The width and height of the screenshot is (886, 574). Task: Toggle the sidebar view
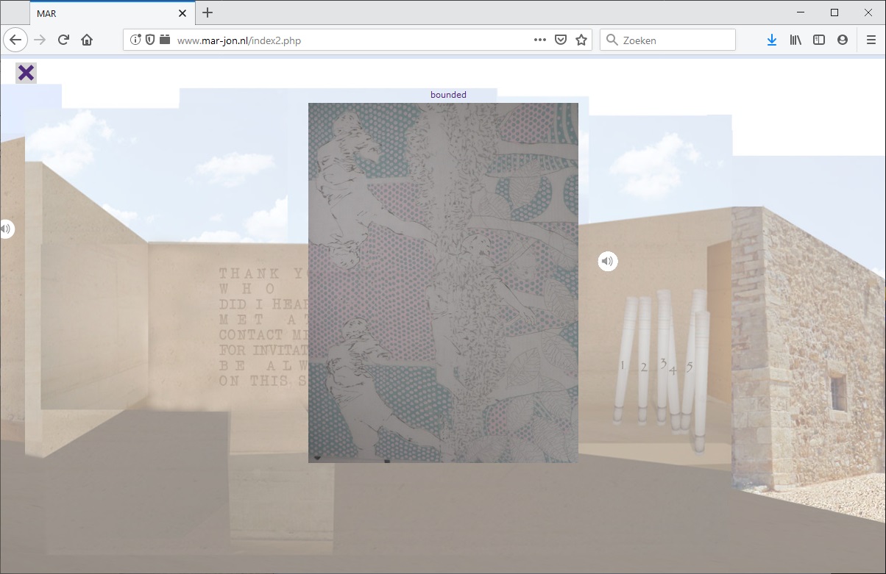click(x=819, y=40)
